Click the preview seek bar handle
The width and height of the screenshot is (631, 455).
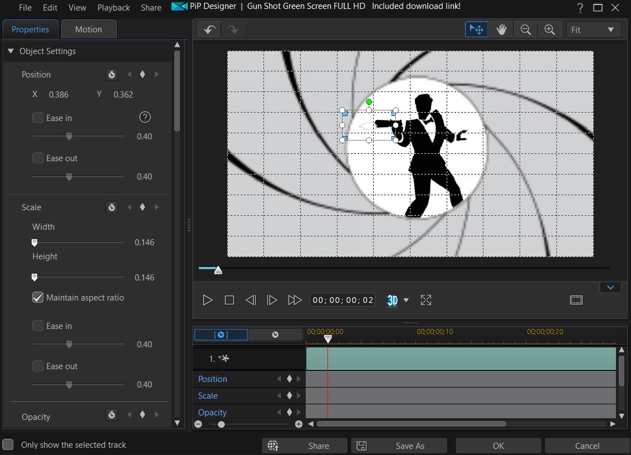point(218,270)
